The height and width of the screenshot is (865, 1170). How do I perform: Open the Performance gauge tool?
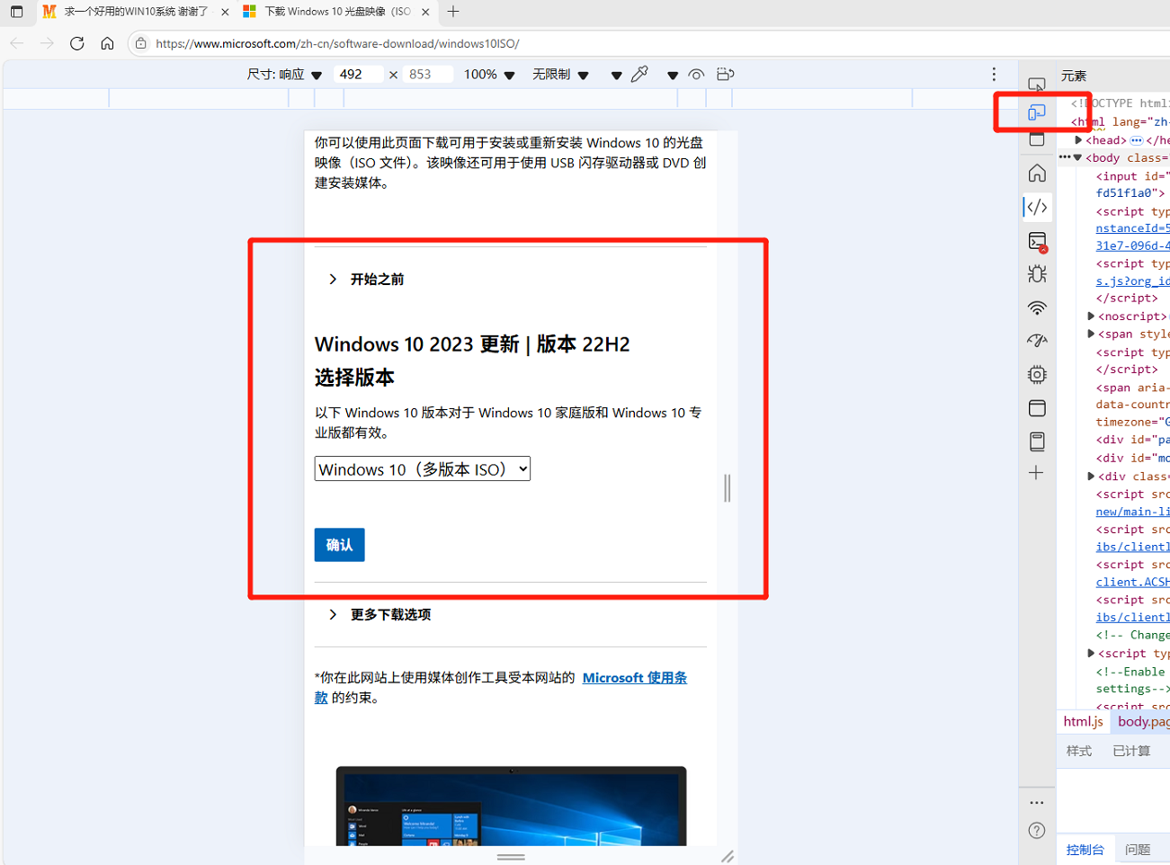[x=1037, y=341]
